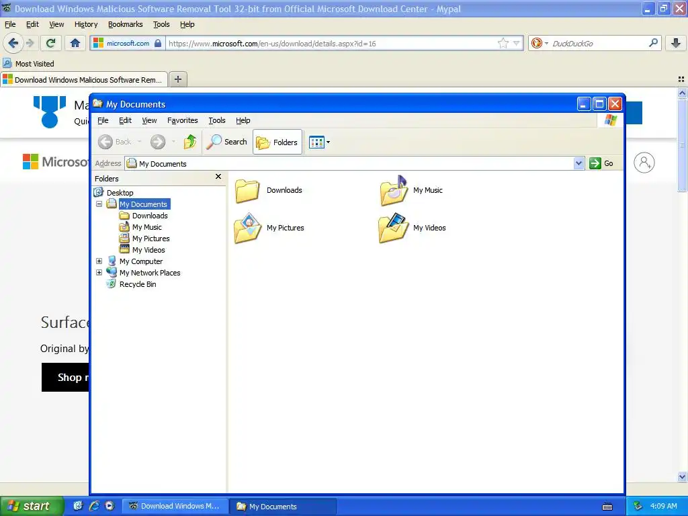This screenshot has height=516, width=688.
Task: Select the My Videos folder icon
Action: coord(394,228)
